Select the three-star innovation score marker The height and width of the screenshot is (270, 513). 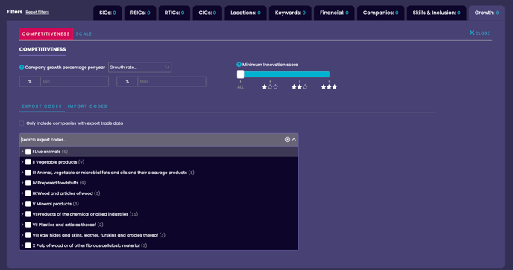pyautogui.click(x=329, y=87)
